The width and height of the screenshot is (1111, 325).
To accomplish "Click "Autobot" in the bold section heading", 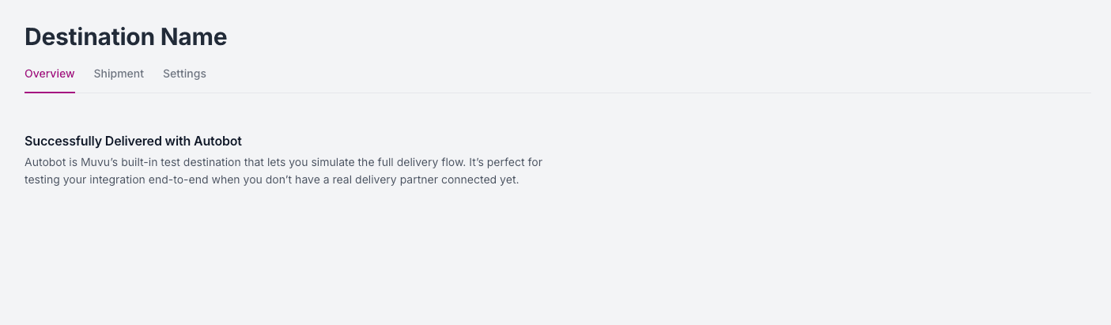I will 217,142.
